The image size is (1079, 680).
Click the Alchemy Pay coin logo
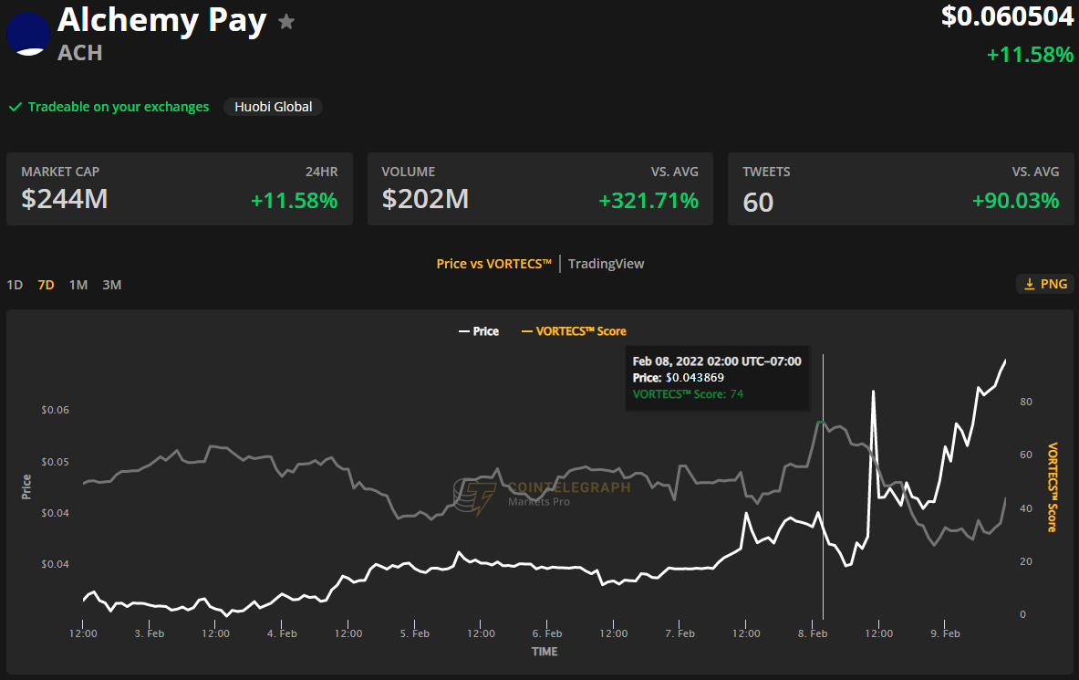[x=29, y=34]
